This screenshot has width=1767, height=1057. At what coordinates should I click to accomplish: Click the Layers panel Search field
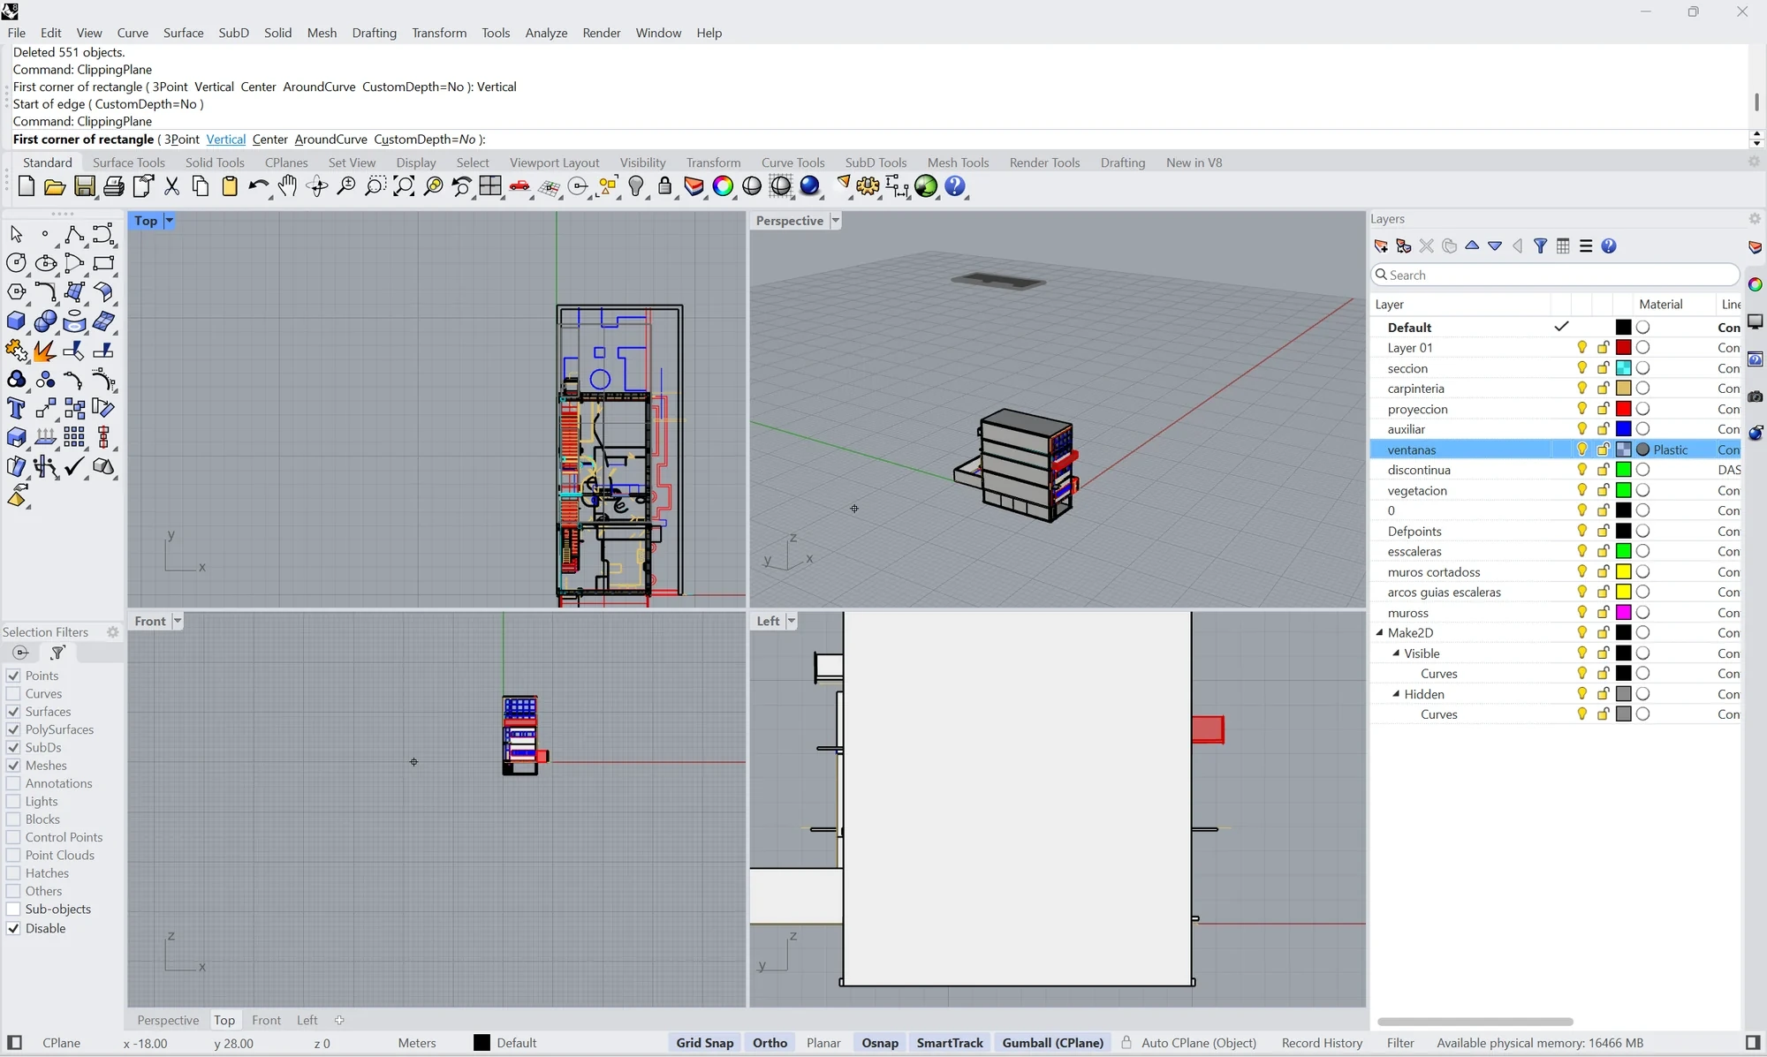pyautogui.click(x=1555, y=275)
